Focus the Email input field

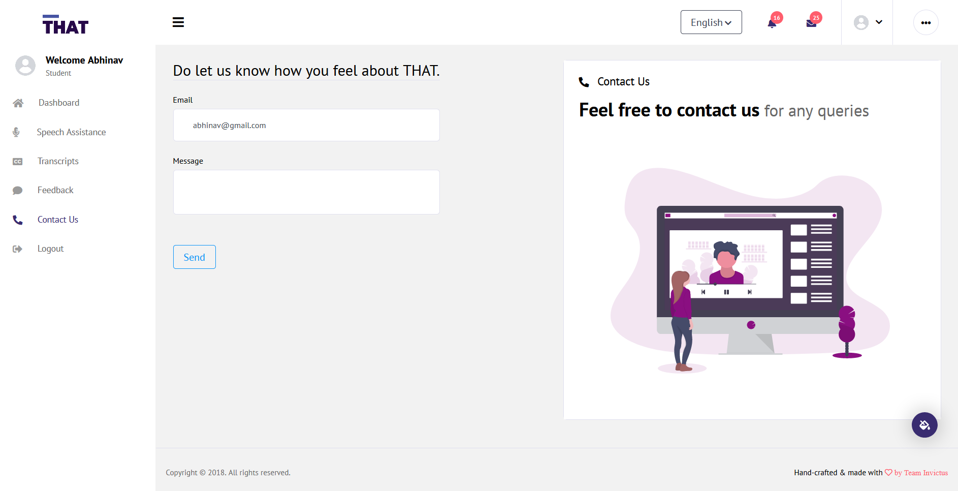306,125
